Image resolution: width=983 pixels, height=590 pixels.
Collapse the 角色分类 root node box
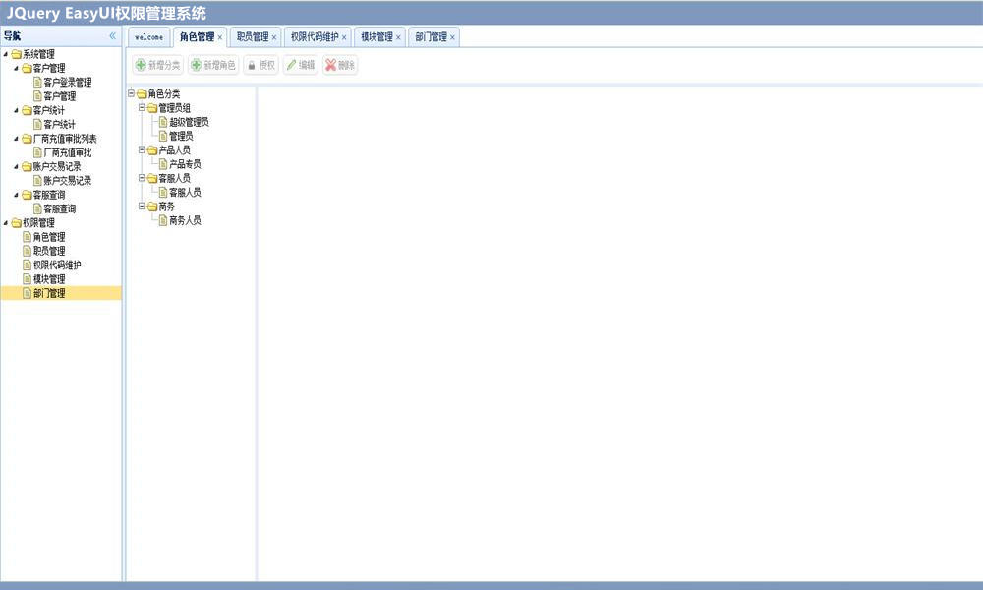coord(131,93)
